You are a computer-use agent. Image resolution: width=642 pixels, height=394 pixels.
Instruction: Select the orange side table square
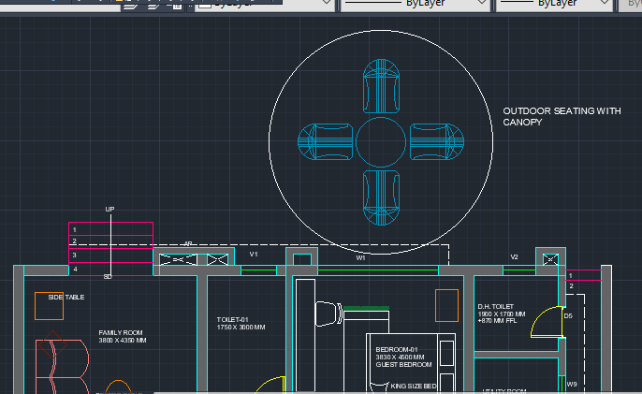click(x=49, y=305)
